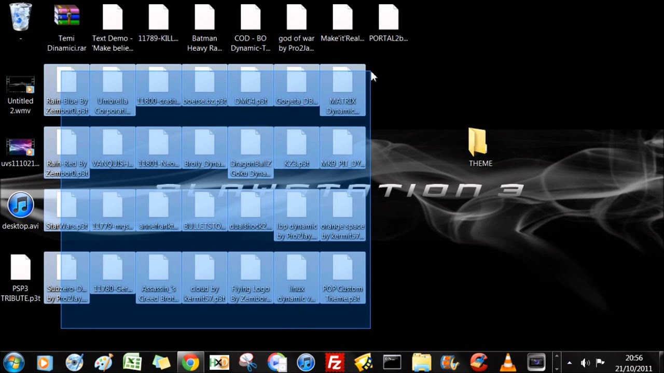Select the desktop.avi iTunes file
Viewport: 664px width, 373px height.
(x=20, y=211)
